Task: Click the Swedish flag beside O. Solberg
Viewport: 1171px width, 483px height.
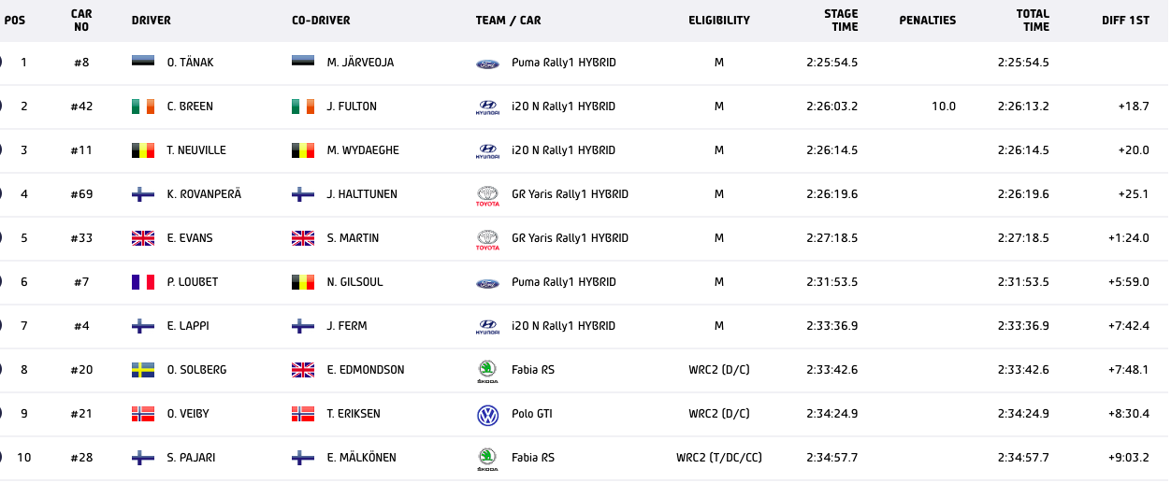Action: tap(142, 370)
